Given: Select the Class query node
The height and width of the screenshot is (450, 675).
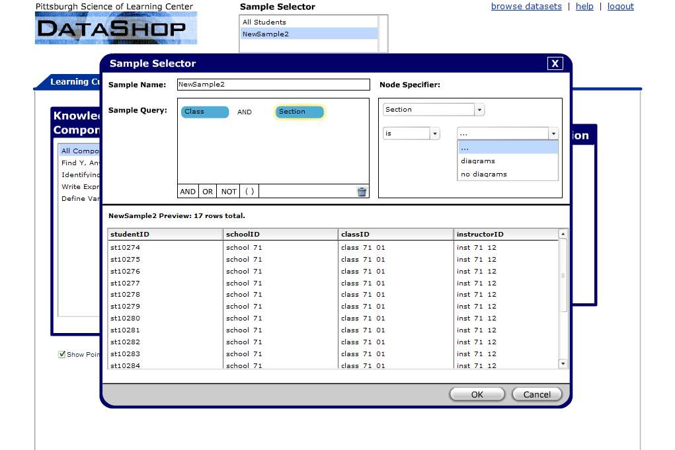Looking at the screenshot, I should click(x=204, y=112).
